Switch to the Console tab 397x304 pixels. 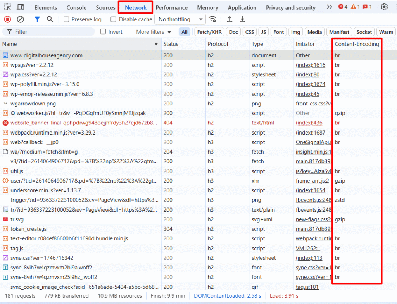[76, 7]
